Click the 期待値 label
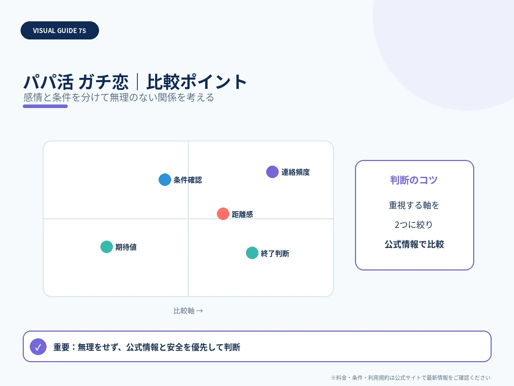This screenshot has width=514, height=386. 126,247
